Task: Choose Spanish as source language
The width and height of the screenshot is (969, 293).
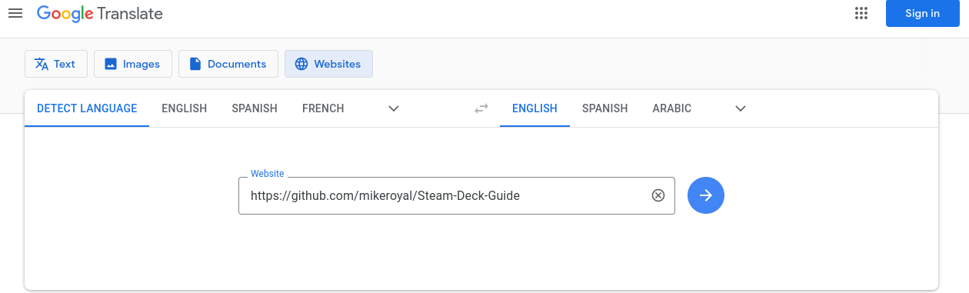Action: tap(255, 108)
